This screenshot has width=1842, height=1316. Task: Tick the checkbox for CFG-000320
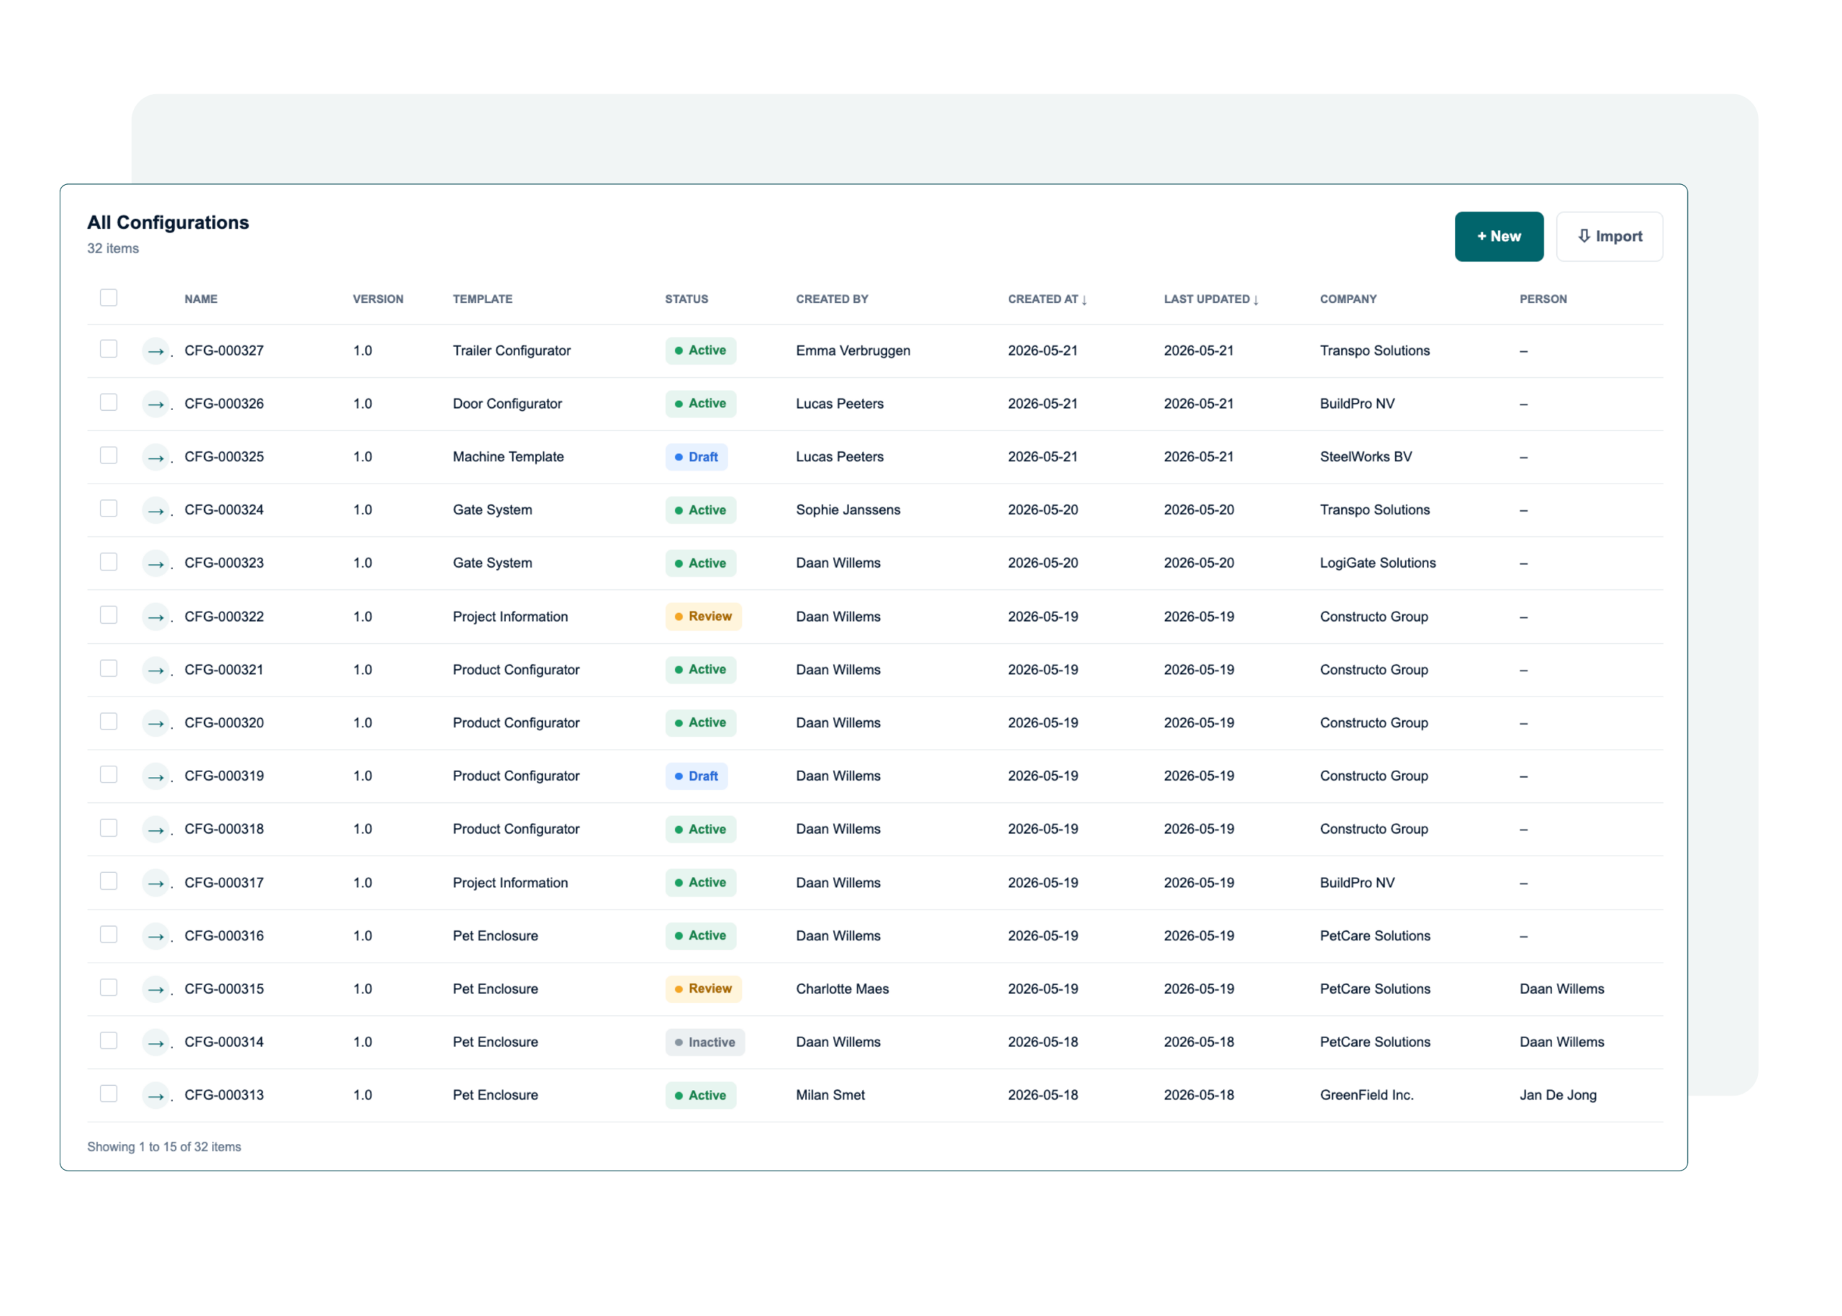109,722
